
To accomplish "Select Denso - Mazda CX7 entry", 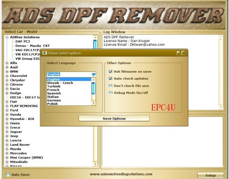I will [33, 46].
